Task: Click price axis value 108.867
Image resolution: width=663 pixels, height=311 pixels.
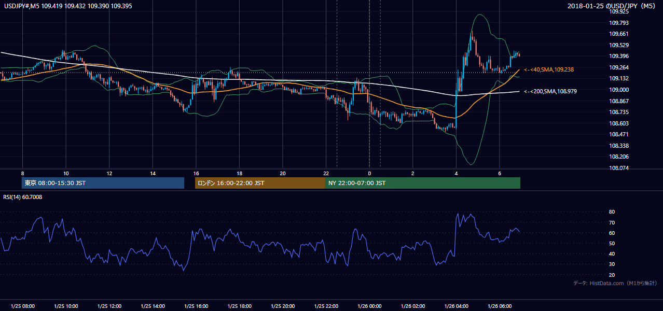Action: point(618,101)
